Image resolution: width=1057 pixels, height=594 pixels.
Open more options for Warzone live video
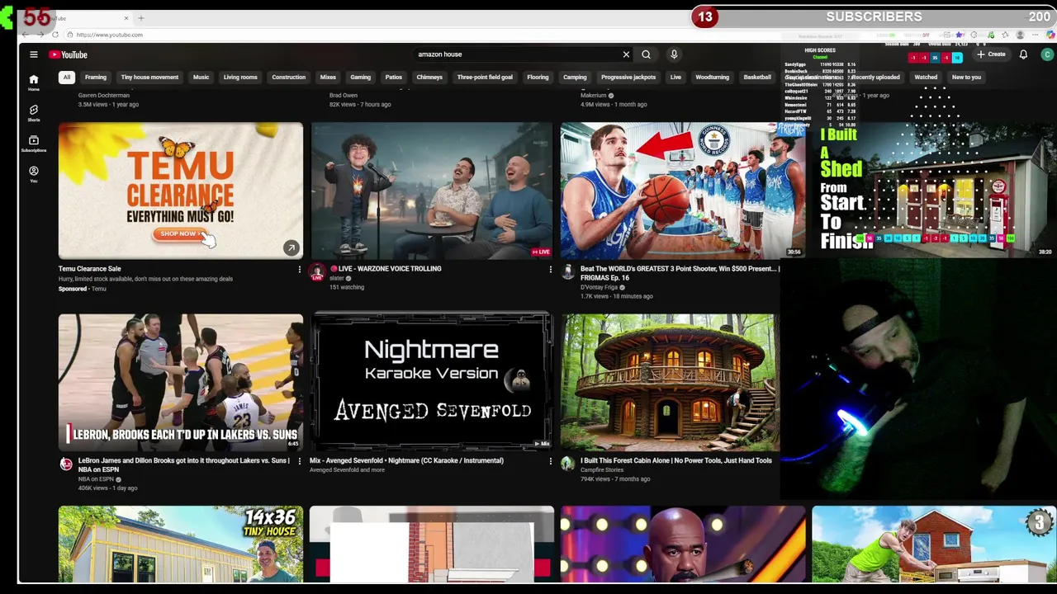pos(551,269)
